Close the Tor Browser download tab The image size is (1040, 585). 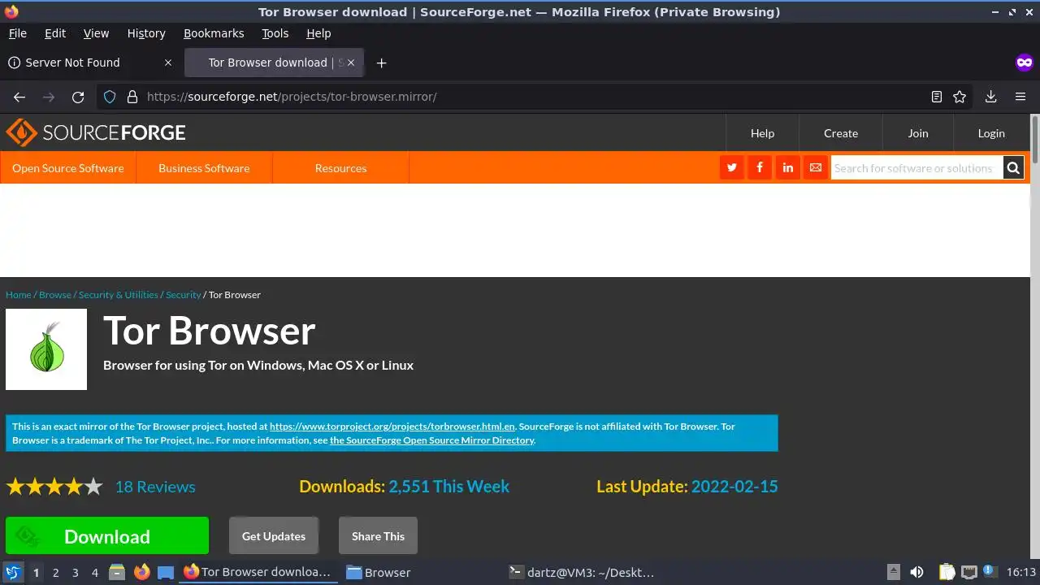click(x=351, y=63)
